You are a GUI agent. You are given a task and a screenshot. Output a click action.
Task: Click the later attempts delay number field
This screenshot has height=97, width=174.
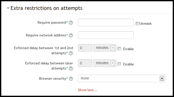85,63
